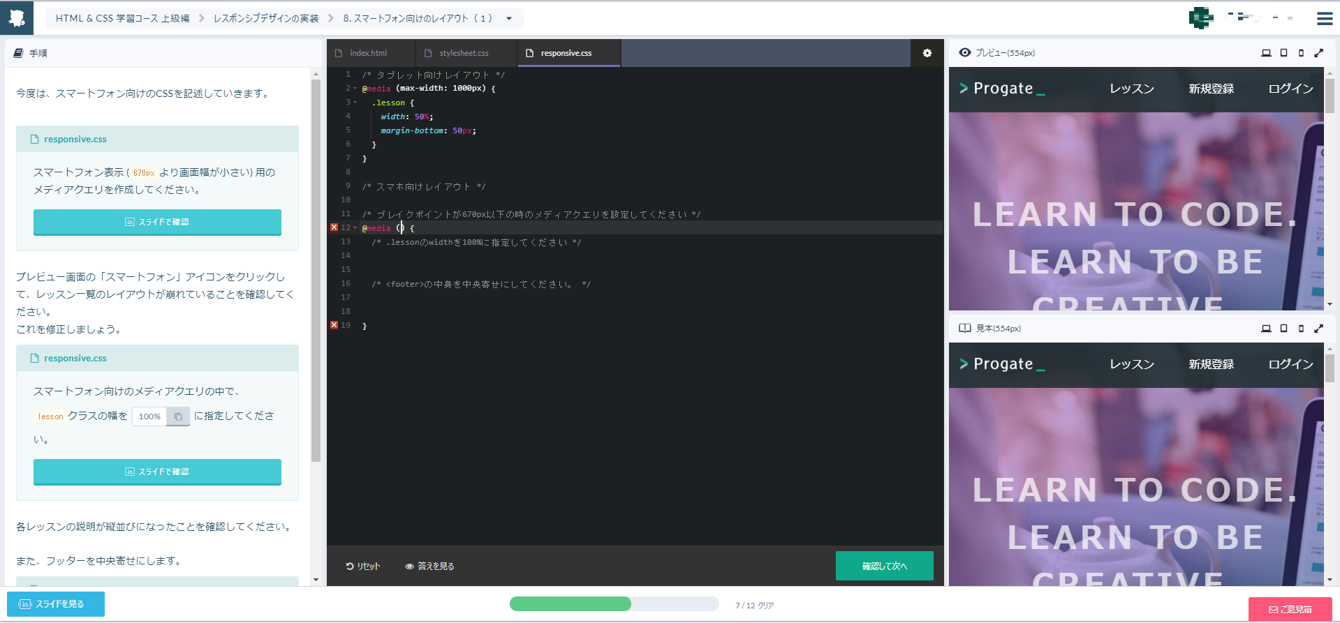The height and width of the screenshot is (623, 1340).
Task: Click 8. スマートフォン向けのレイアウト breadcrumb item
Action: 418,18
